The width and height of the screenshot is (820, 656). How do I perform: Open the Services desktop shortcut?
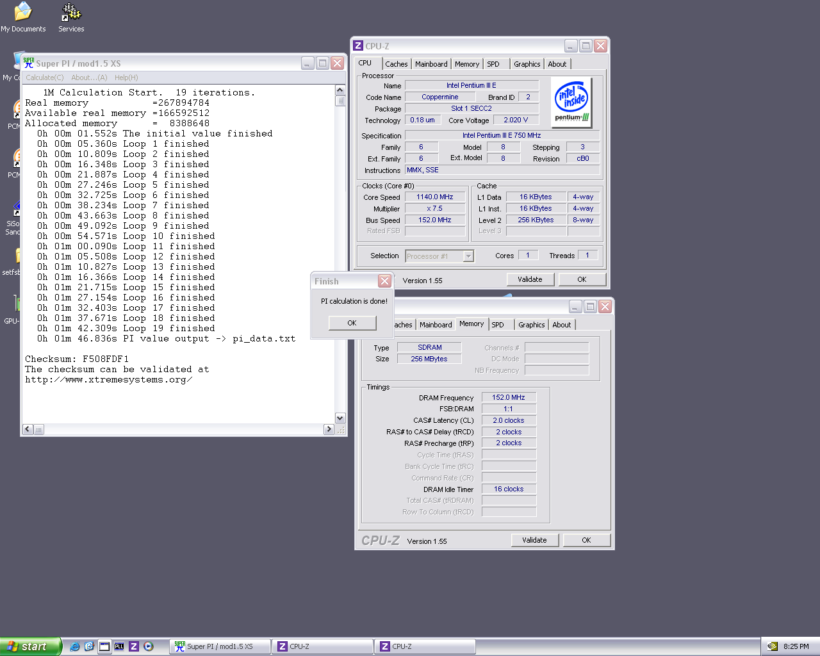point(71,17)
